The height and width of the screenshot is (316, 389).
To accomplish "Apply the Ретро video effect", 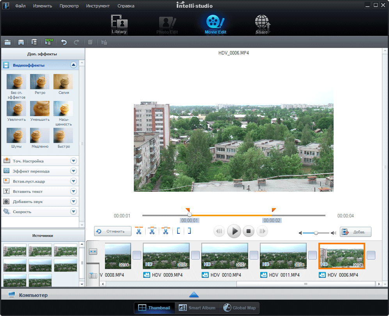I will coord(40,82).
